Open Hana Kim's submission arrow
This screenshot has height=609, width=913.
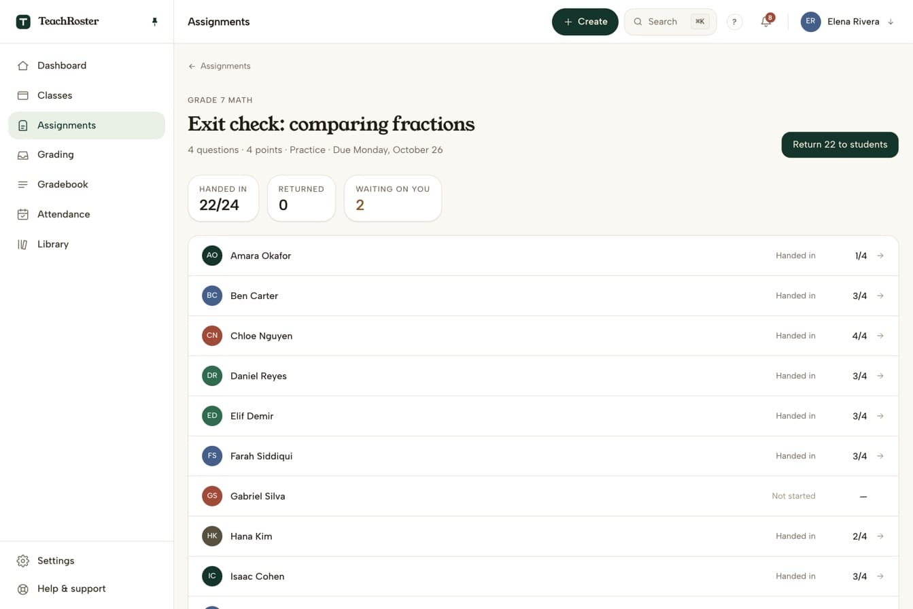tap(880, 536)
